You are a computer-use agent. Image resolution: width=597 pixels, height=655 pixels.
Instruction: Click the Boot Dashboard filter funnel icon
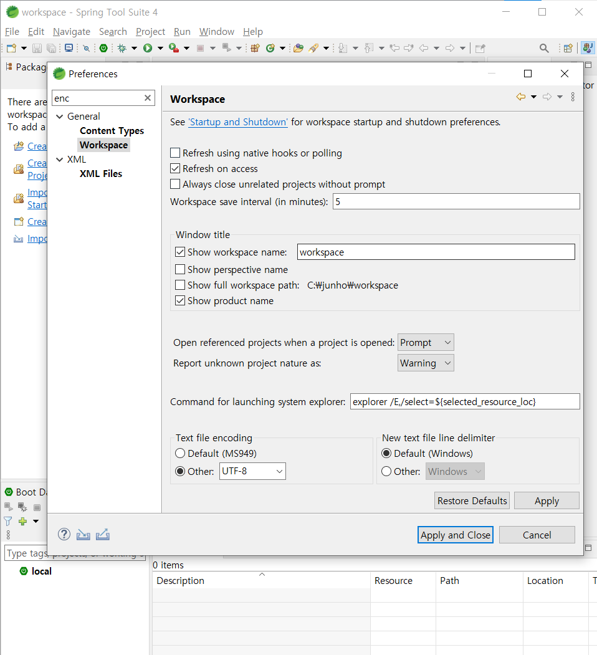pyautogui.click(x=8, y=521)
